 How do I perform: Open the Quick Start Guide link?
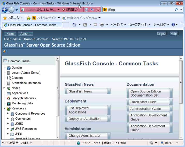(x=150, y=102)
